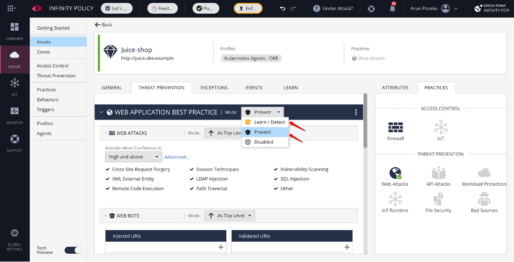Choose Disabled mode option
Screen dimensions: 514x262
265,142
